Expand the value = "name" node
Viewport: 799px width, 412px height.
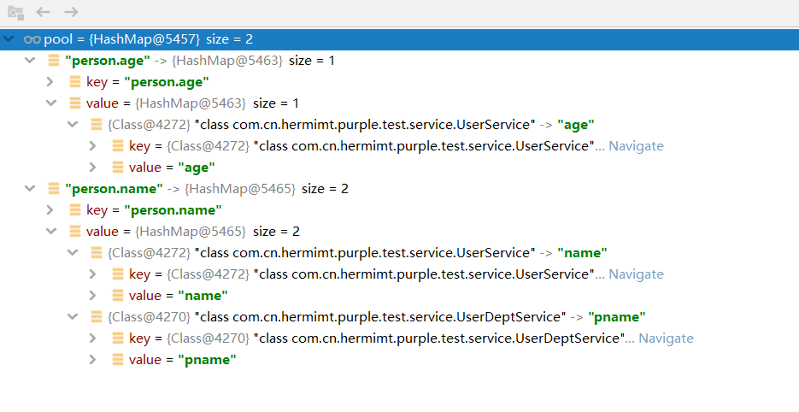(93, 296)
